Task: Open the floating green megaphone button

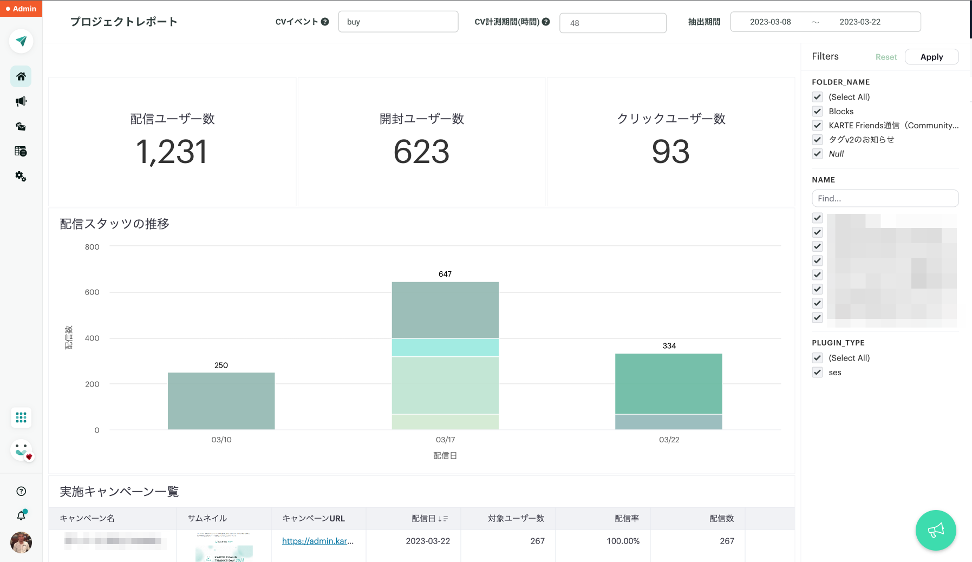Action: coord(936,530)
